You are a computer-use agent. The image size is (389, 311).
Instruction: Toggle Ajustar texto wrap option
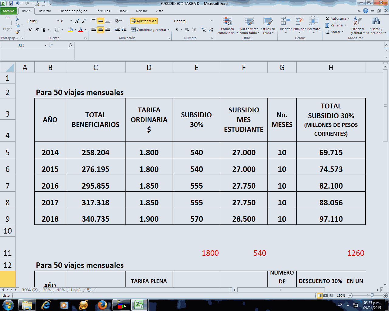[144, 21]
